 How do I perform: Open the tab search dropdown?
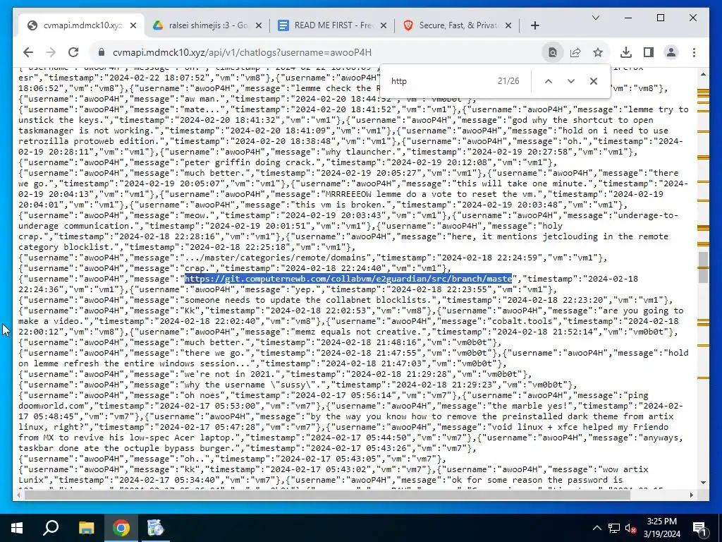[x=595, y=18]
